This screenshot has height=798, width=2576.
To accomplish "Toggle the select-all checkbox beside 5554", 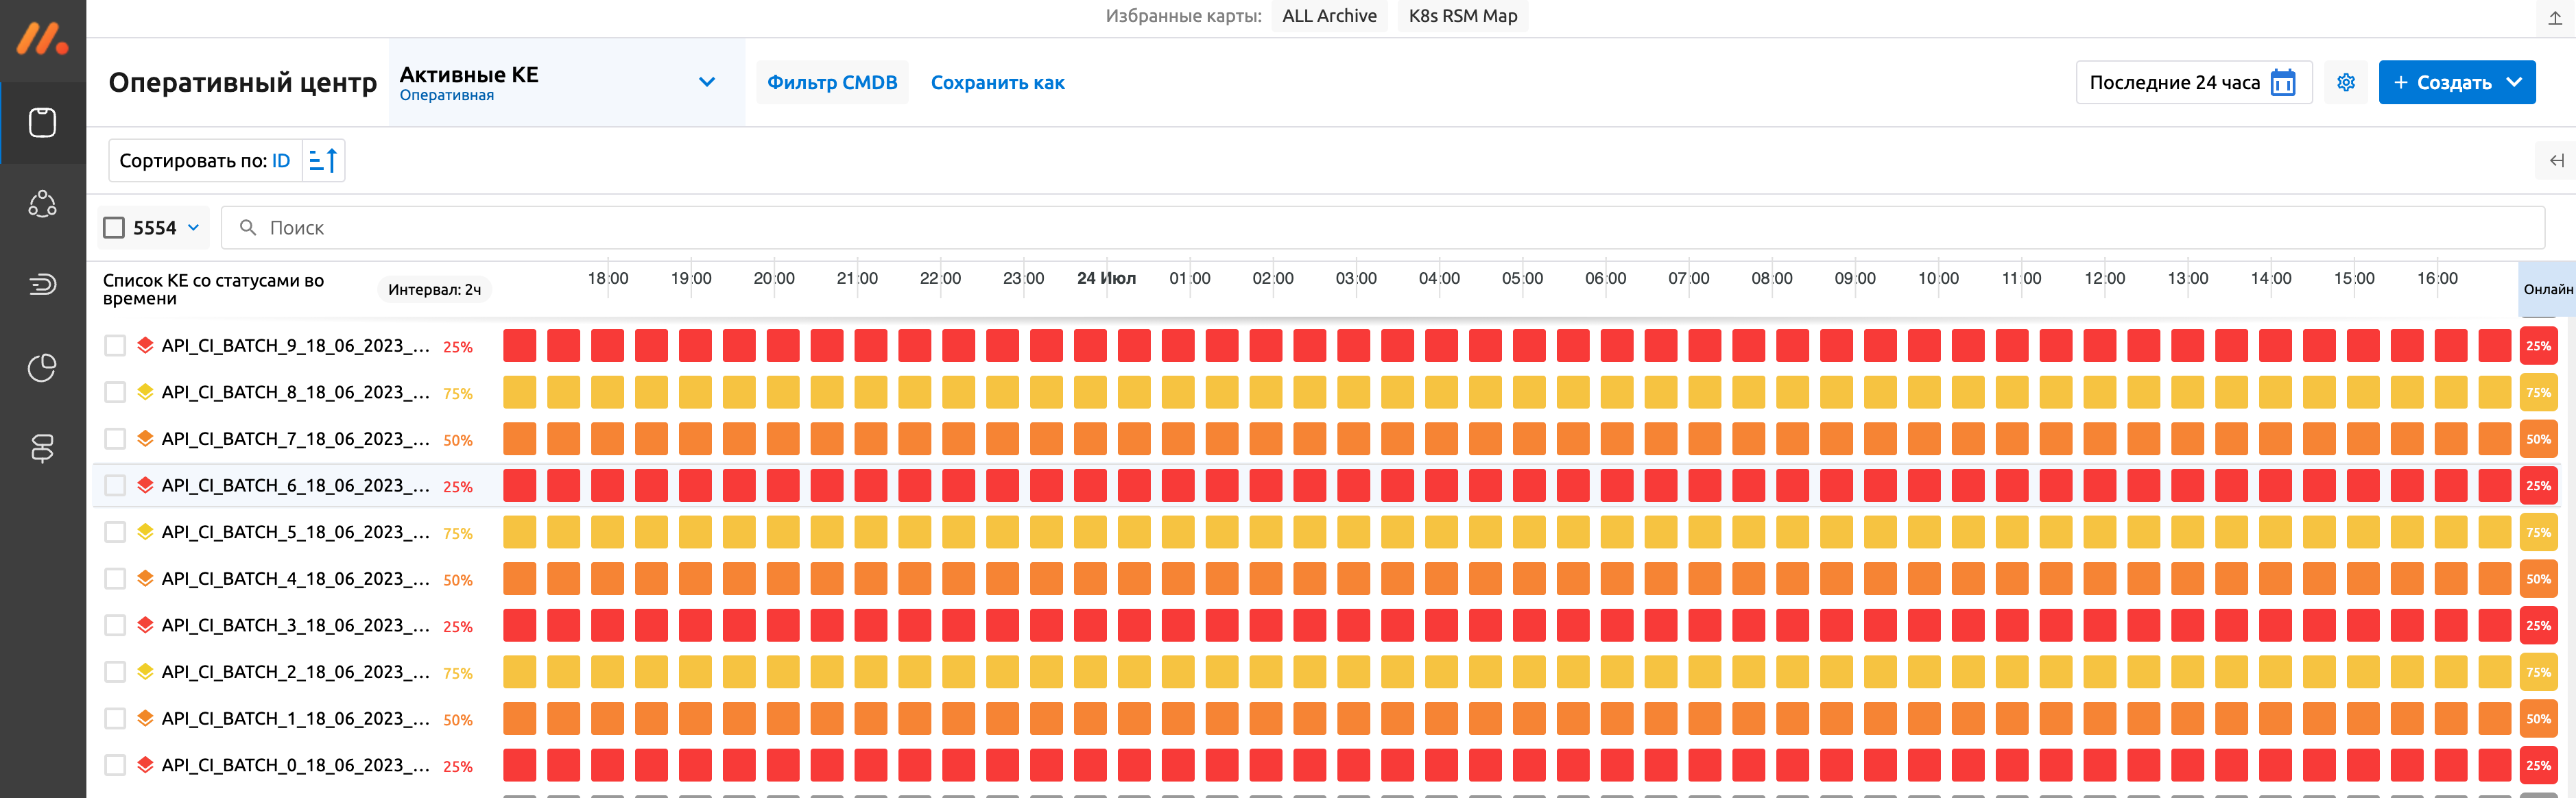I will [x=115, y=228].
